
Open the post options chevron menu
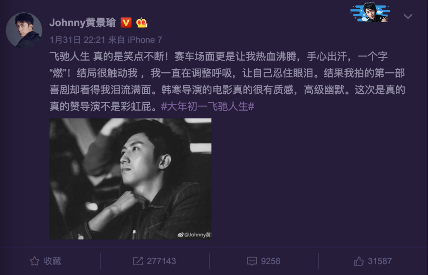pos(408,16)
